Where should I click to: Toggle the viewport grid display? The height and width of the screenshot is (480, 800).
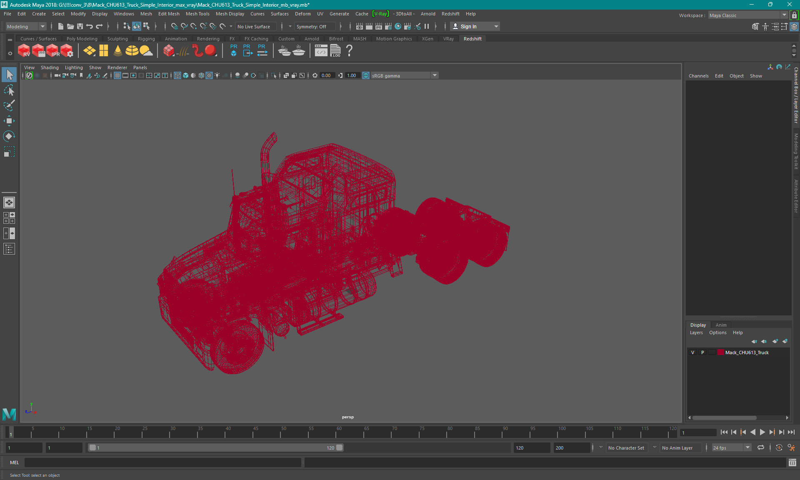[117, 75]
